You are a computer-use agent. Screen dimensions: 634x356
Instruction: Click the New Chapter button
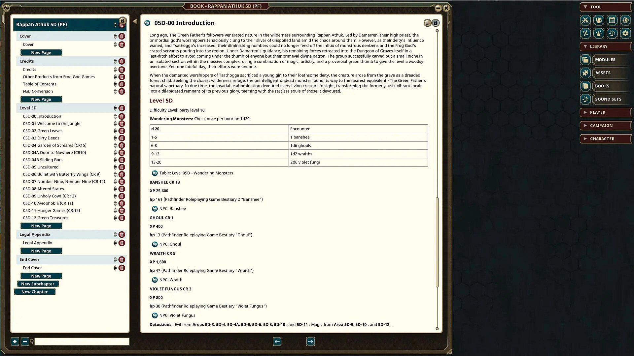pyautogui.click(x=35, y=292)
